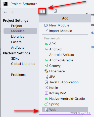This screenshot has height=117, width=94.
Task: Choose Spring framework entry
Action: click(x=65, y=104)
